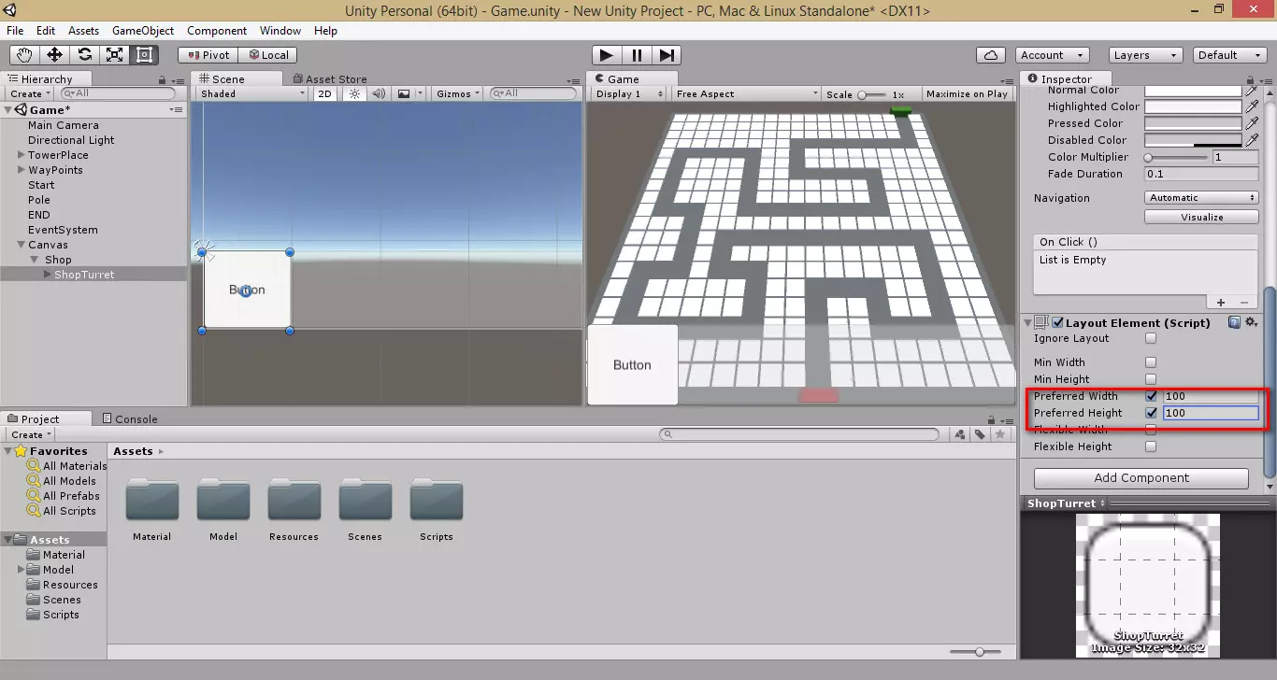Screen dimensions: 1277x680
Task: Open the Cloud services icon
Action: pyautogui.click(x=990, y=55)
